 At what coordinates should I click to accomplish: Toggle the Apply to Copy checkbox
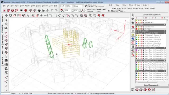[86, 9]
